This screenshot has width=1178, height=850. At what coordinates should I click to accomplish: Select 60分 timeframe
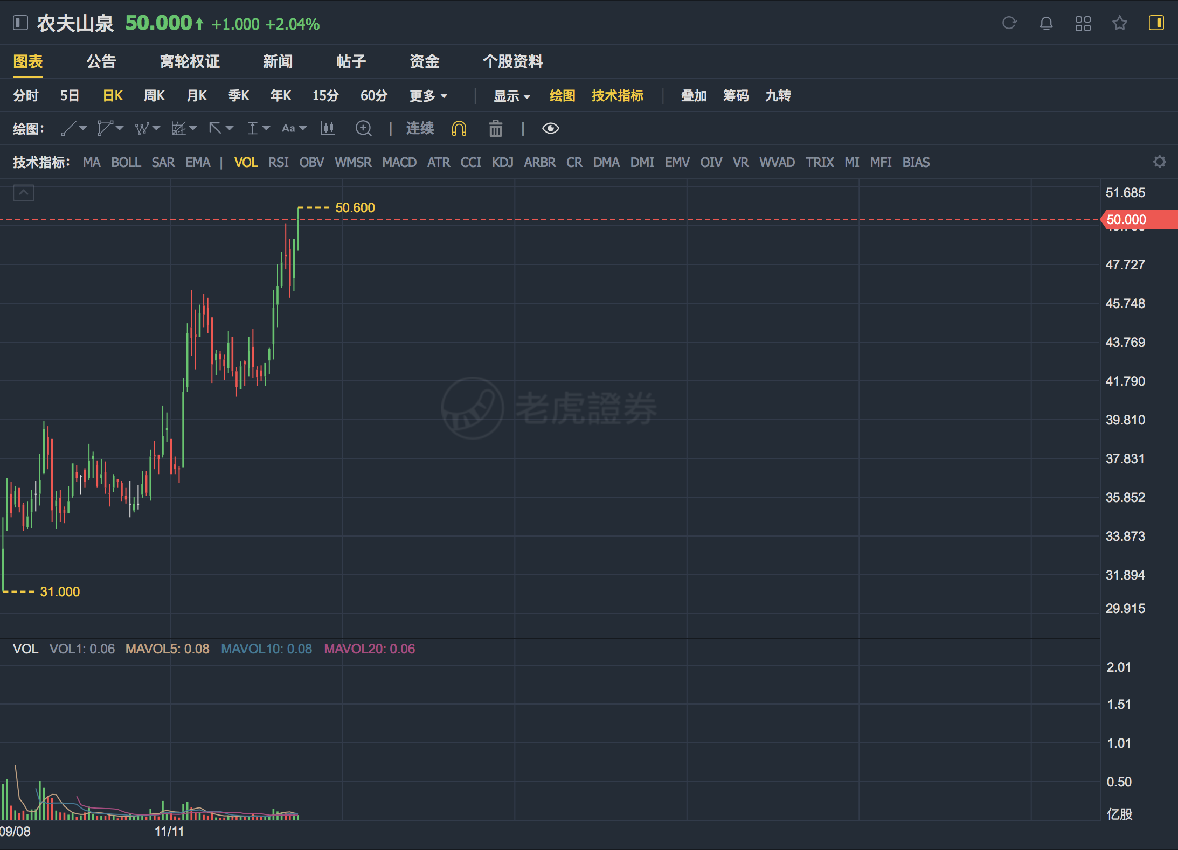pyautogui.click(x=374, y=96)
